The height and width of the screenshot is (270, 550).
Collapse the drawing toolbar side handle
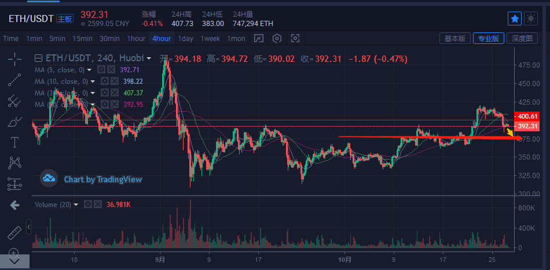[29, 228]
